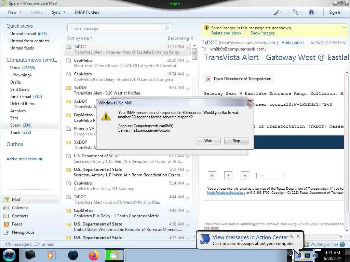This screenshot has width=350, height=262.
Task: Collapse the Computernewb account header
Action: tap(31, 60)
